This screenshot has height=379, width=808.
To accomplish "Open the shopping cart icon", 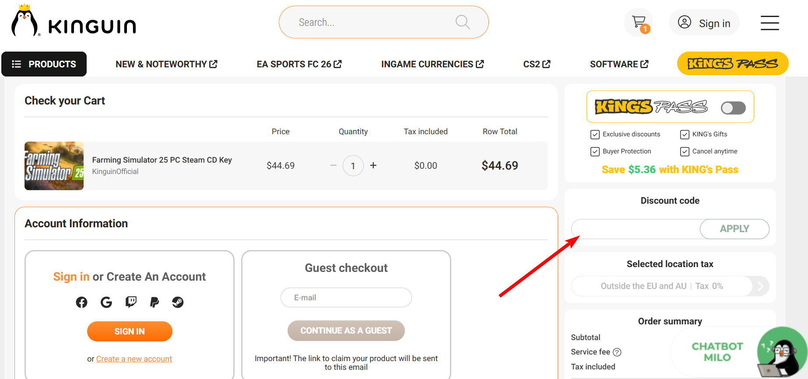I will 639,22.
